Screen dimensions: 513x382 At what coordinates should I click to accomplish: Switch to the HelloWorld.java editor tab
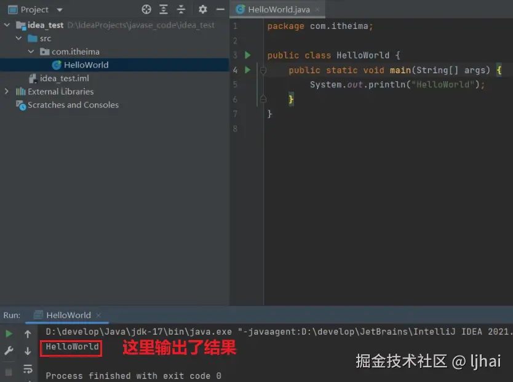coord(279,9)
